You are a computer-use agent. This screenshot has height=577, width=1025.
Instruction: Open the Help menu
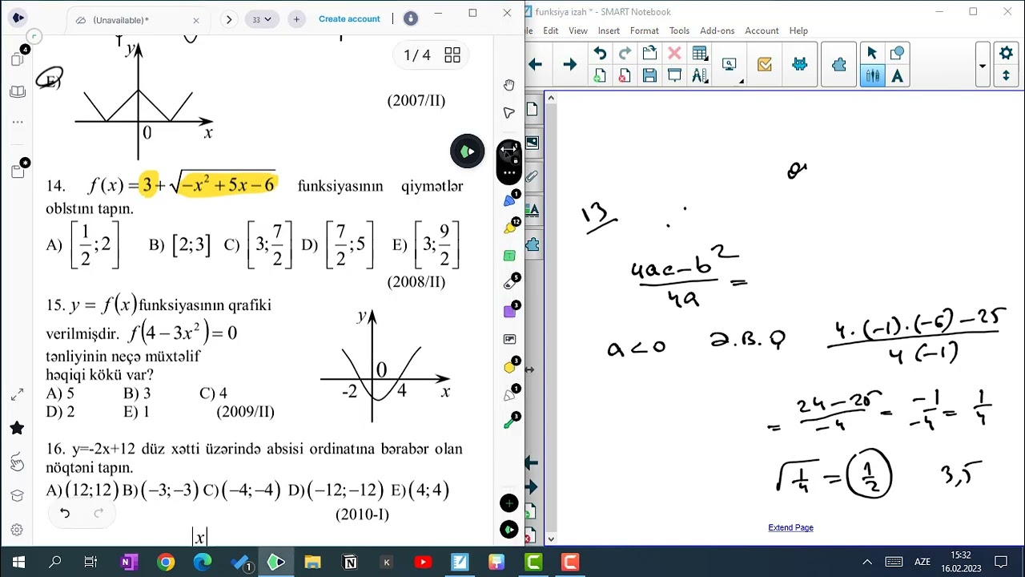coord(798,30)
